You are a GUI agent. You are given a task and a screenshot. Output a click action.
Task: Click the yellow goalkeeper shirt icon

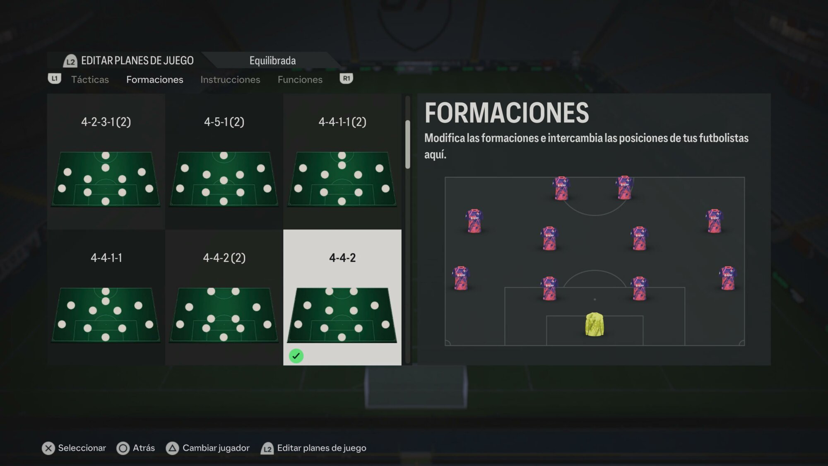click(595, 324)
